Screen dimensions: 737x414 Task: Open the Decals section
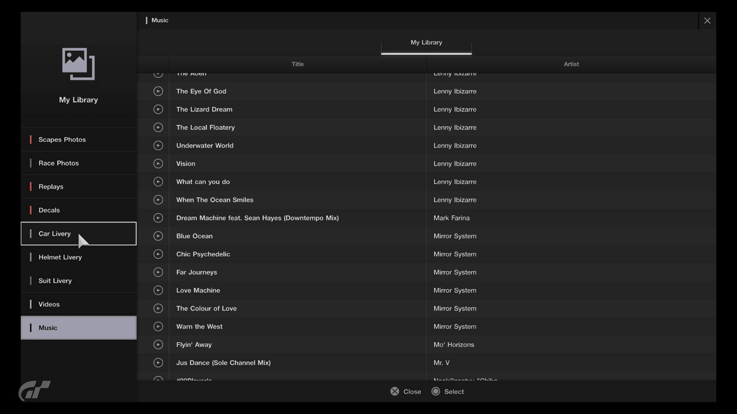click(79, 210)
